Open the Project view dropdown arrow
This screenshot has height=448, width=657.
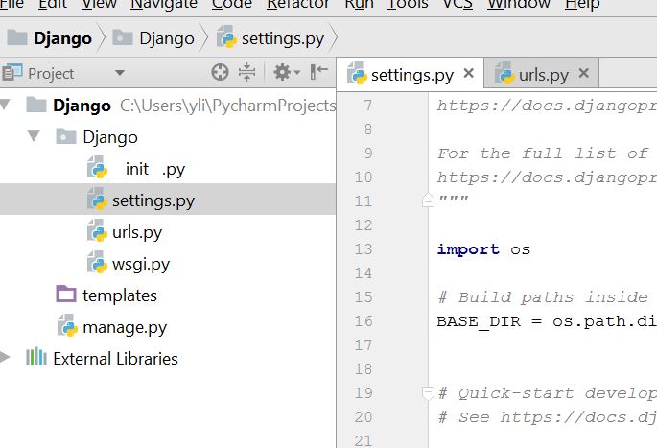pyautogui.click(x=120, y=73)
